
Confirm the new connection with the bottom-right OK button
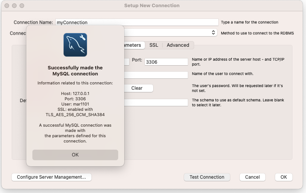coord(283,177)
